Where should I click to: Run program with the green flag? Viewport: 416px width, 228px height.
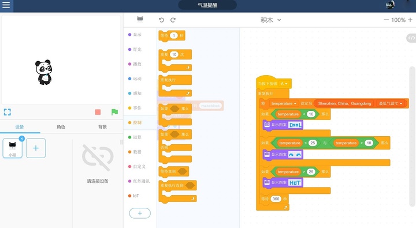[x=114, y=112]
